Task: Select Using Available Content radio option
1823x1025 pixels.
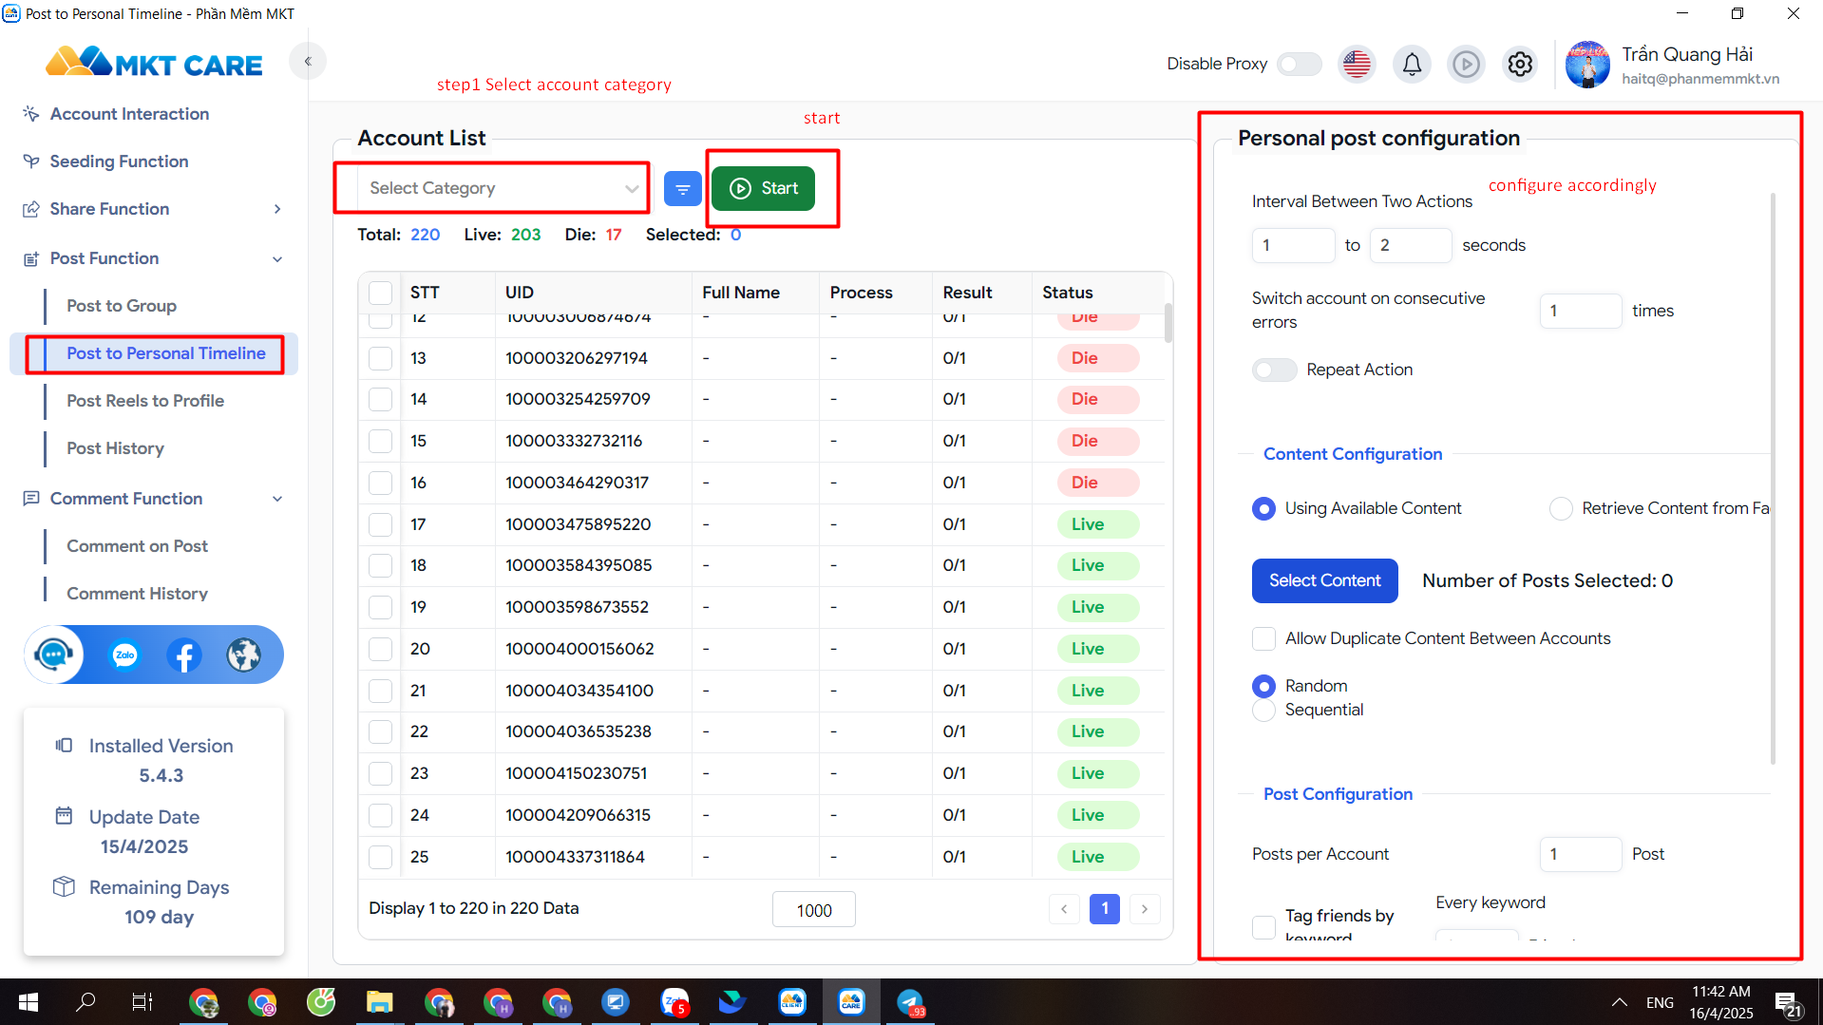Action: click(1263, 509)
